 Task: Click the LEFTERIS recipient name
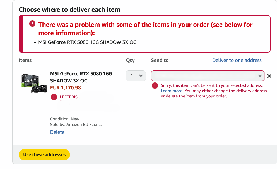point(69,97)
